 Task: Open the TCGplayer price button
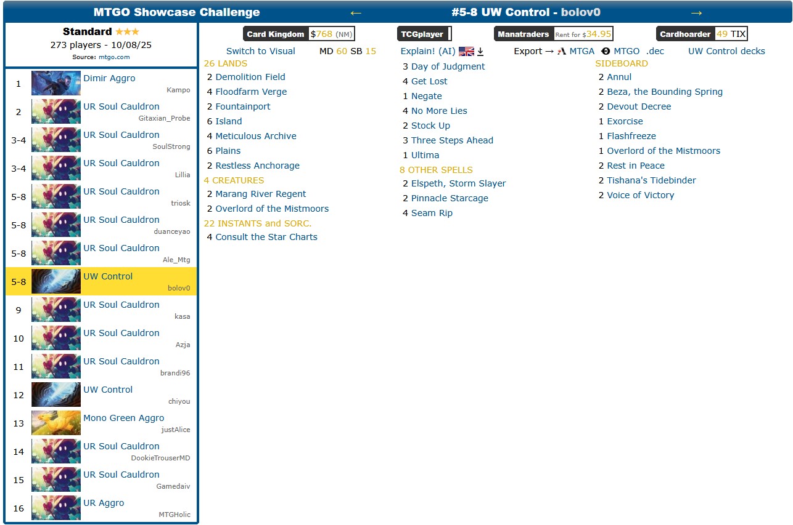(424, 34)
